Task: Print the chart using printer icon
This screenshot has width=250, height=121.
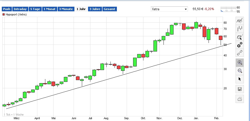Action: pyautogui.click(x=240, y=99)
